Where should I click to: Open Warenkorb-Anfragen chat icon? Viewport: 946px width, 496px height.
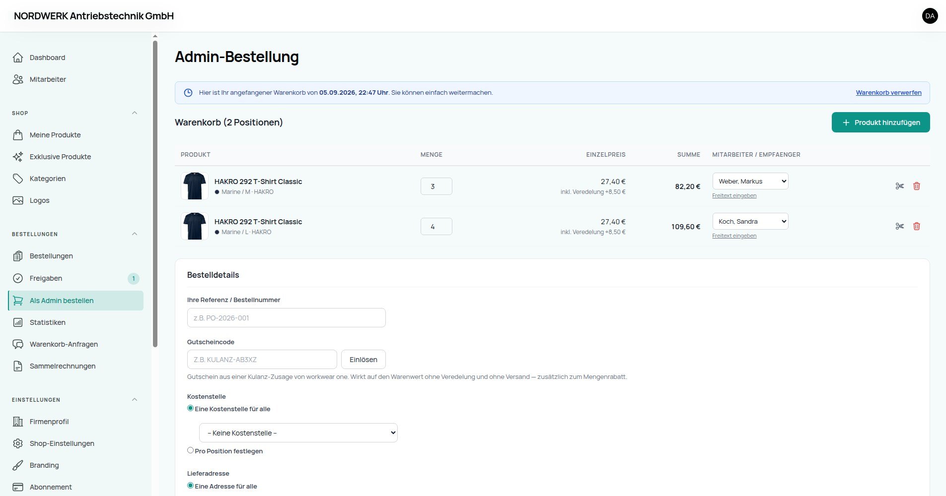(x=18, y=344)
